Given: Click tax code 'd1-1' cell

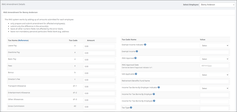Looking at the screenshot, I should coord(75,86).
